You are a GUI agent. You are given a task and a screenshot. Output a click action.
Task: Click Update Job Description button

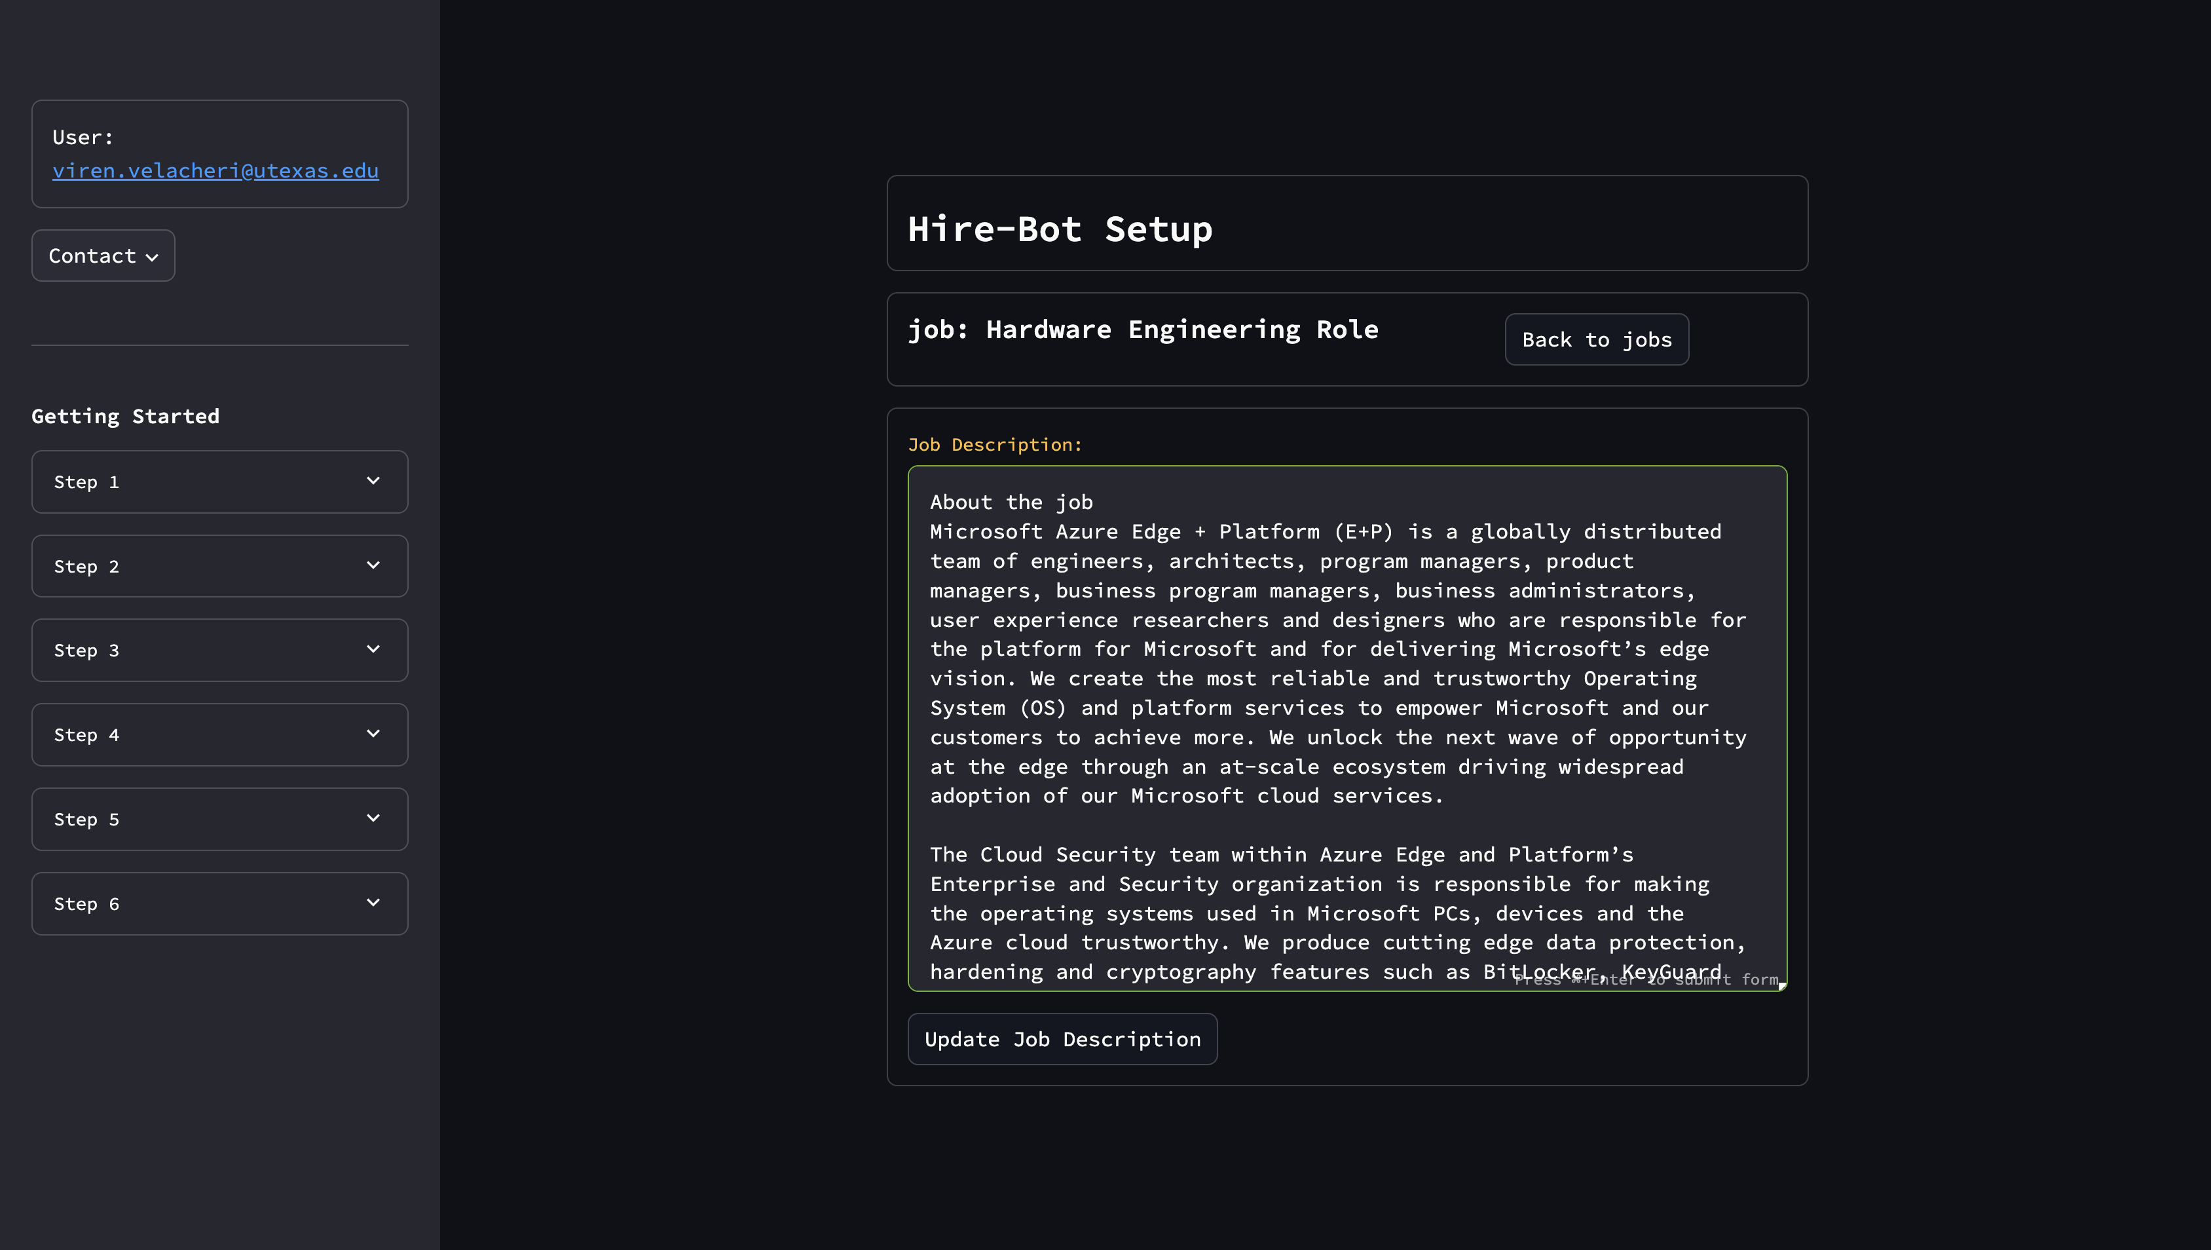click(x=1062, y=1039)
